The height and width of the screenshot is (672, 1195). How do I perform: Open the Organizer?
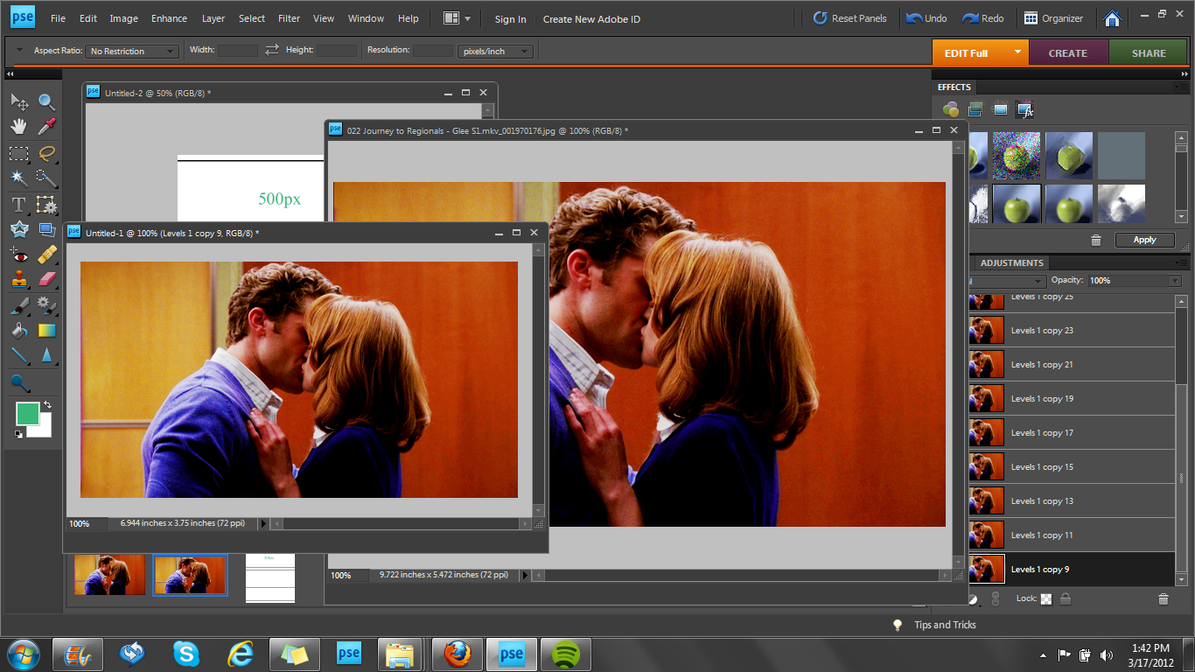click(x=1053, y=18)
